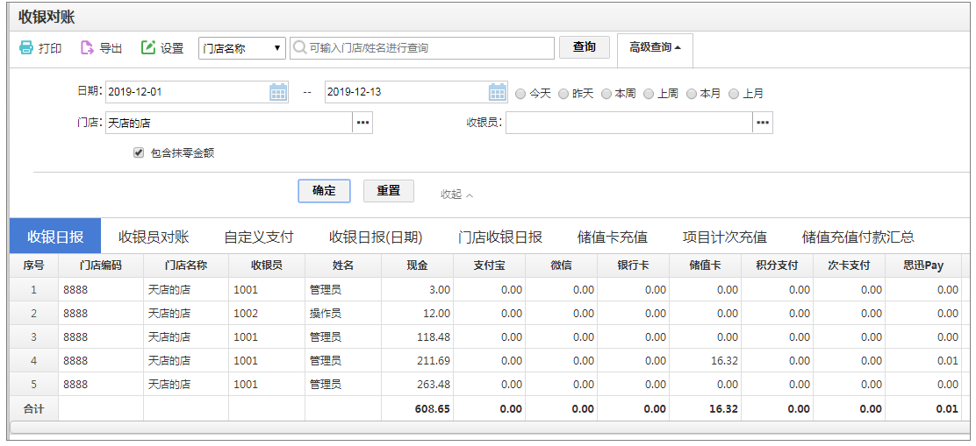
Task: Click the 门店名称 column header
Action: click(186, 265)
